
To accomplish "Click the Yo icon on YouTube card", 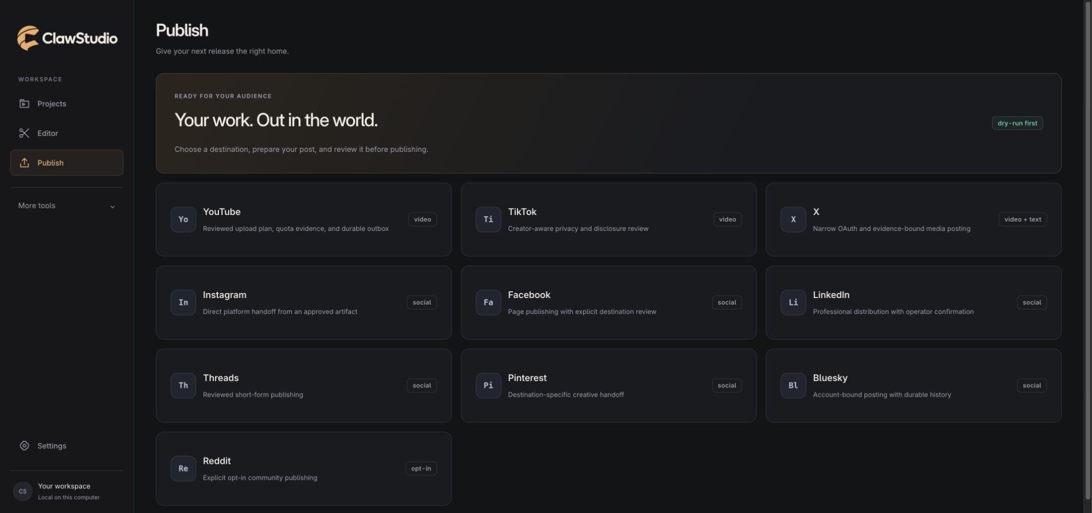I will (x=183, y=220).
